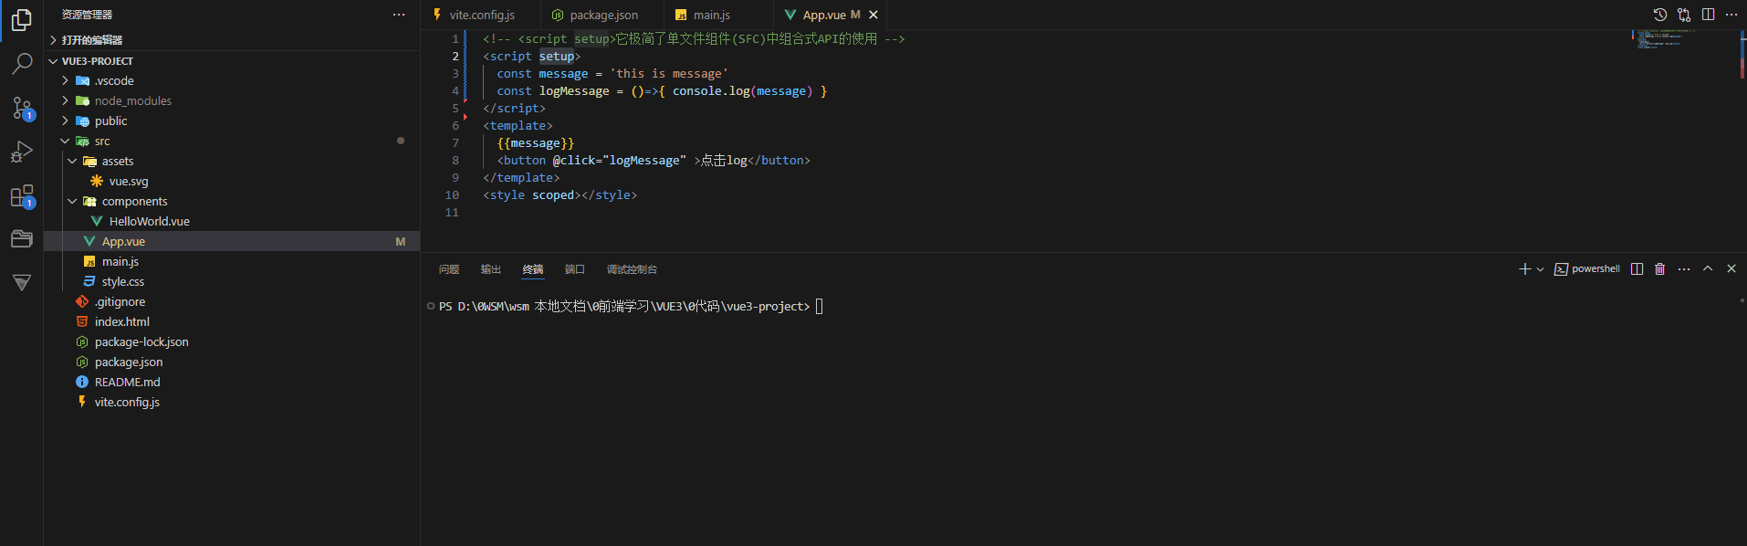Close the terminal panel
The image size is (1747, 546).
(1731, 269)
